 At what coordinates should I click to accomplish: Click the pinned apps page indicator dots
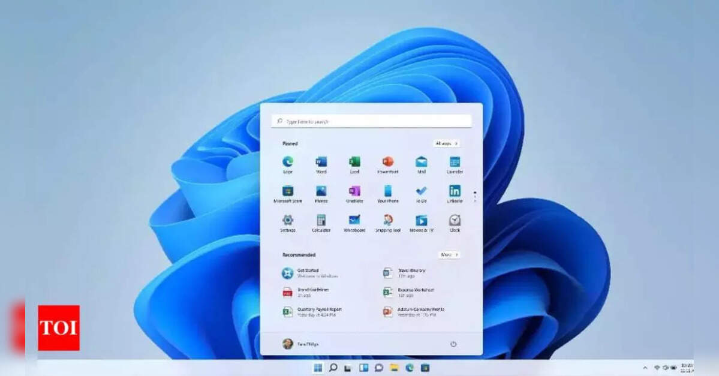click(x=475, y=196)
